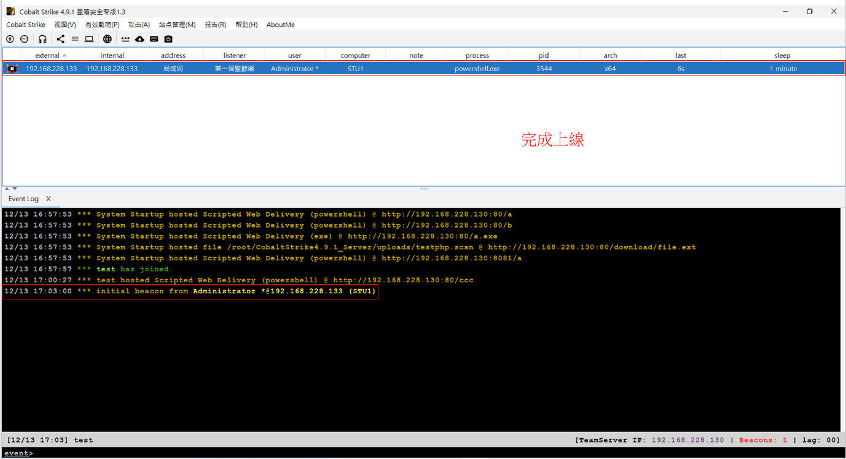Screen dimensions: 846x459
Task: Click the x64 arch cell
Action: [610, 69]
